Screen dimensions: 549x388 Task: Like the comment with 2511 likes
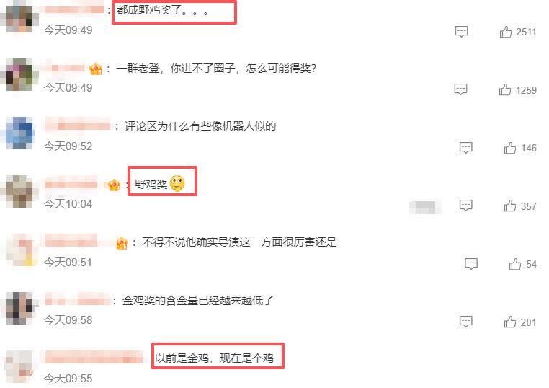coord(506,32)
